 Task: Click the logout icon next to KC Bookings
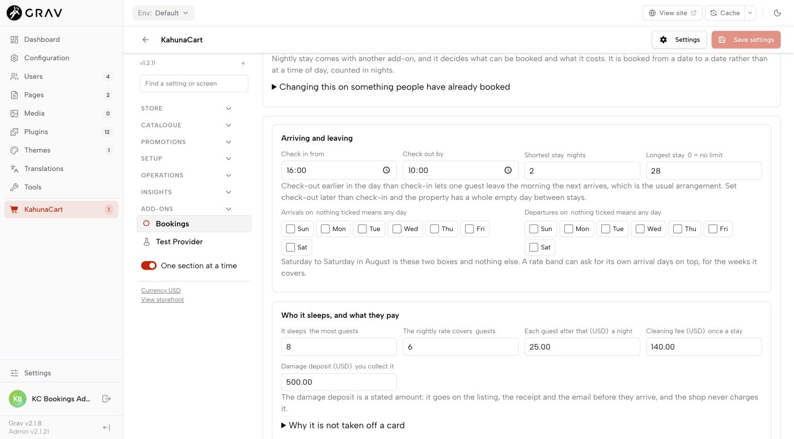106,399
